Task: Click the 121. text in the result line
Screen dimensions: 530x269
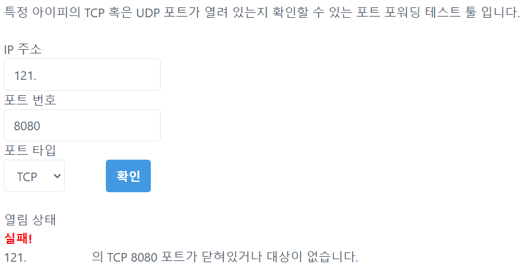Action: [15, 256]
